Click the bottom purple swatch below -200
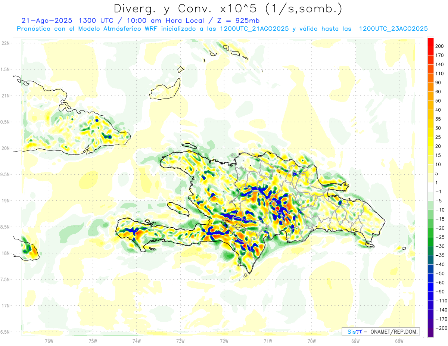448x346 pixels. [430, 332]
